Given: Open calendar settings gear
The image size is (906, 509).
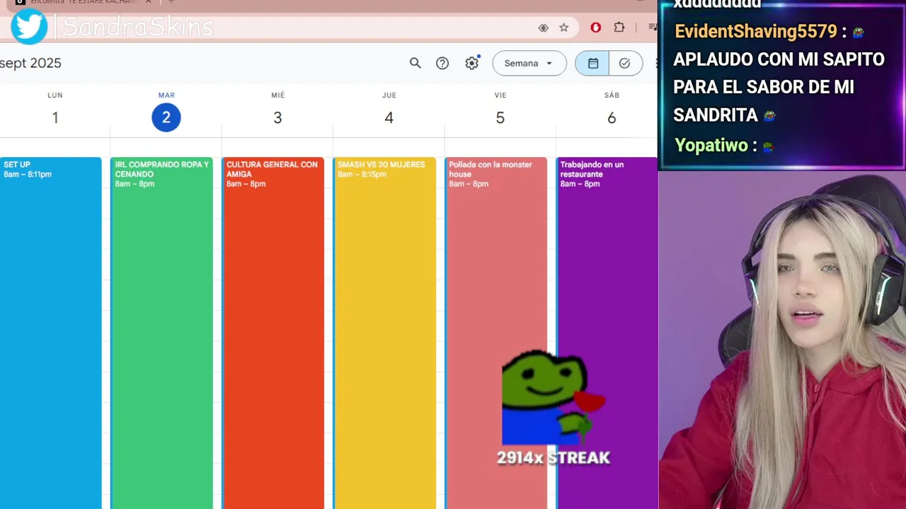Looking at the screenshot, I should pyautogui.click(x=472, y=63).
